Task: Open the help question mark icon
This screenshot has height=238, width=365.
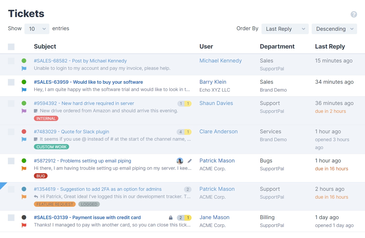Action: coord(354,14)
